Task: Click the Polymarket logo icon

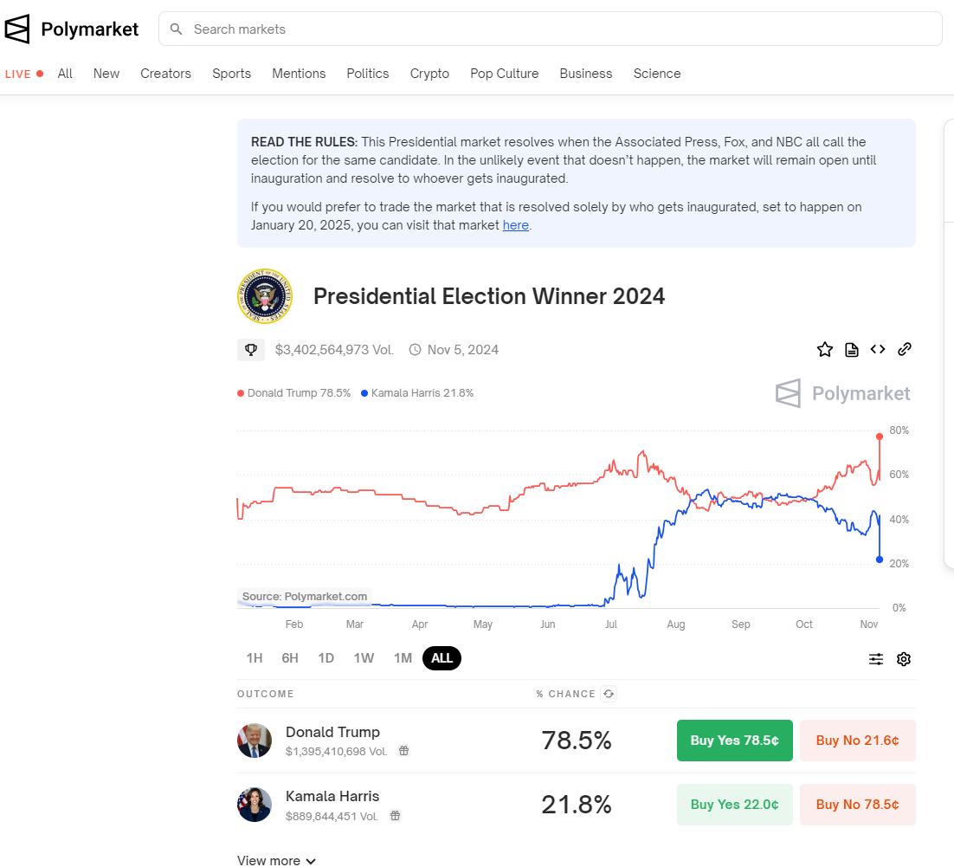Action: click(17, 29)
